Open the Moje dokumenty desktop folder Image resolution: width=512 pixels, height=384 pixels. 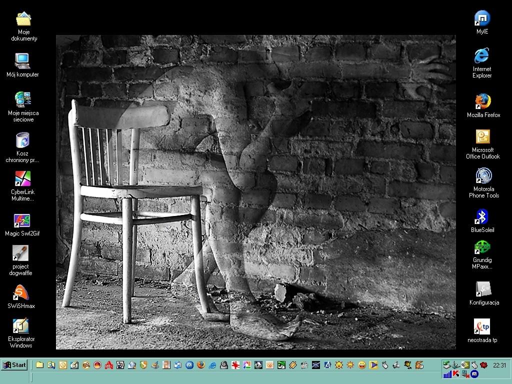coord(24,26)
